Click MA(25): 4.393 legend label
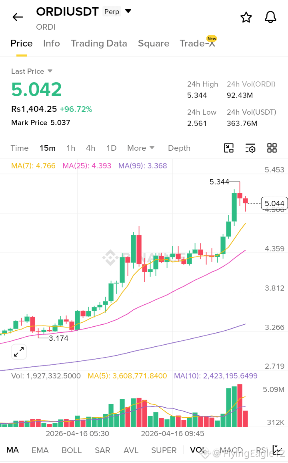Viewport: 288px width, 463px height. tap(87, 166)
